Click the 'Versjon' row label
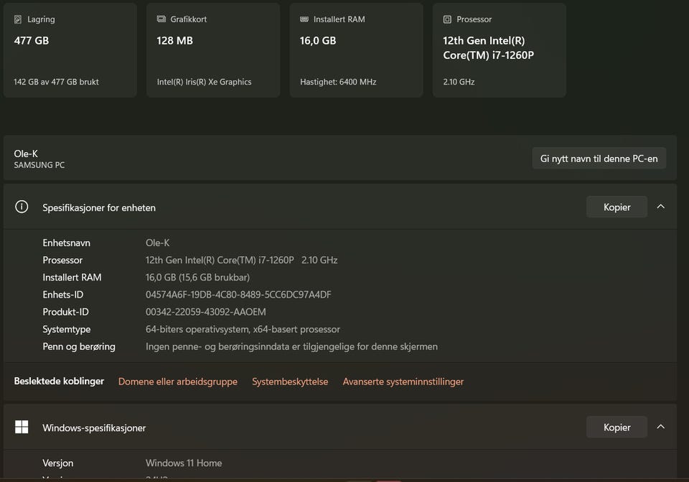This screenshot has height=482, width=689. point(58,463)
